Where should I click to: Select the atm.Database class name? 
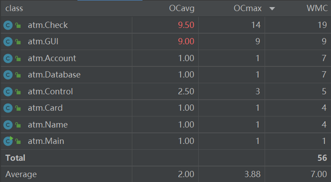click(54, 75)
